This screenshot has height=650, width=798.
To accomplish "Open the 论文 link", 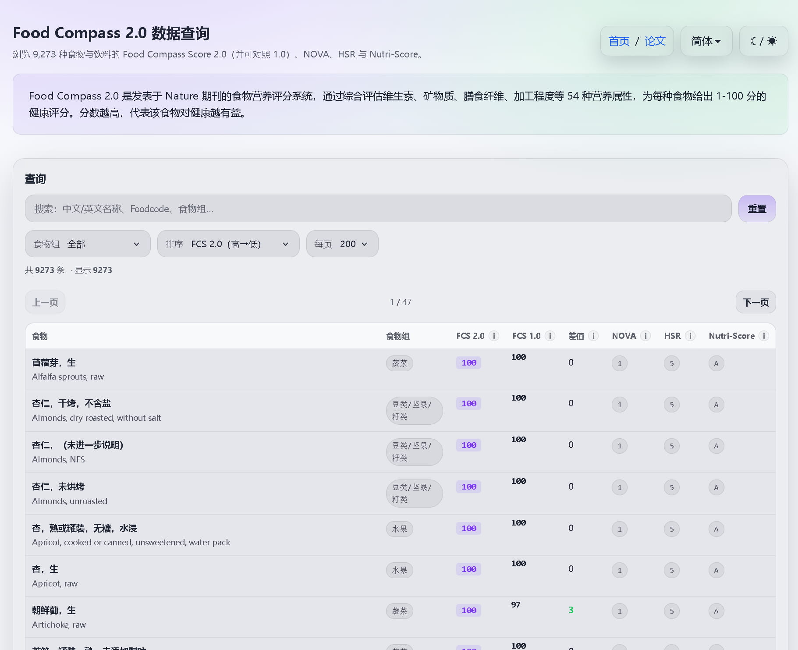I will [x=655, y=41].
